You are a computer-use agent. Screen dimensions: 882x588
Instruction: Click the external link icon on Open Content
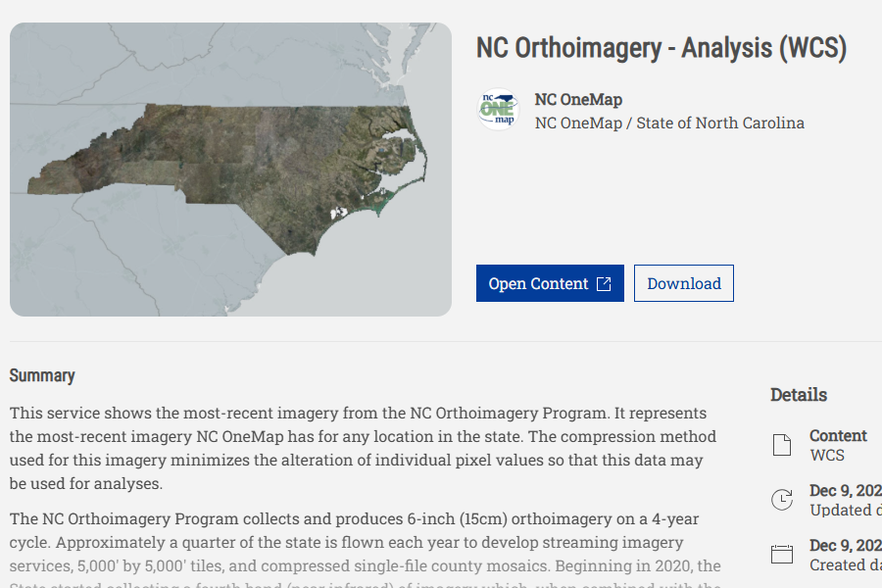click(x=604, y=283)
